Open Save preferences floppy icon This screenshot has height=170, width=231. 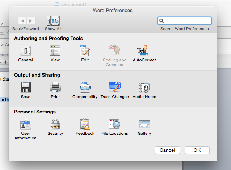(x=26, y=87)
